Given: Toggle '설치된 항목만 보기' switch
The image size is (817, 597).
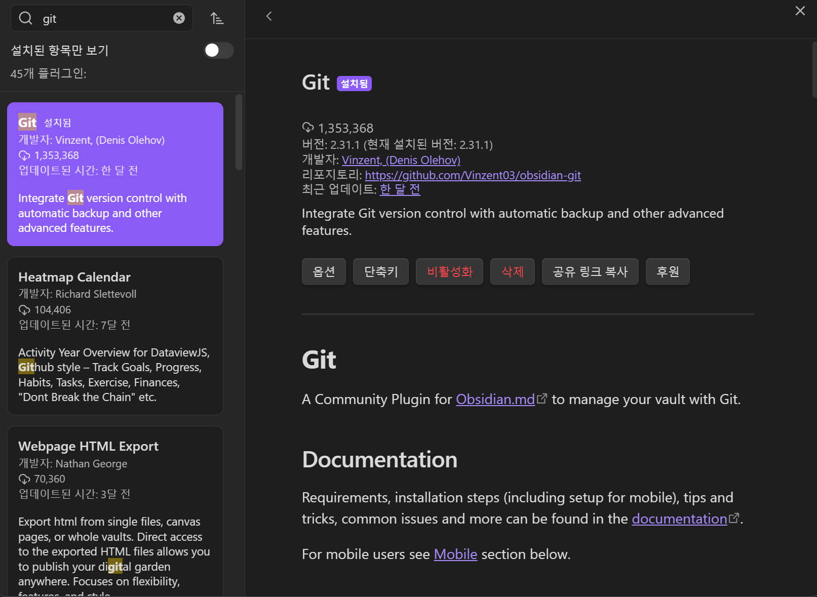Looking at the screenshot, I should coord(219,50).
